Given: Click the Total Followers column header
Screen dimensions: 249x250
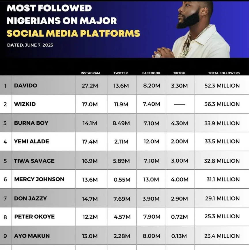Looking at the screenshot, I should click(x=224, y=73).
